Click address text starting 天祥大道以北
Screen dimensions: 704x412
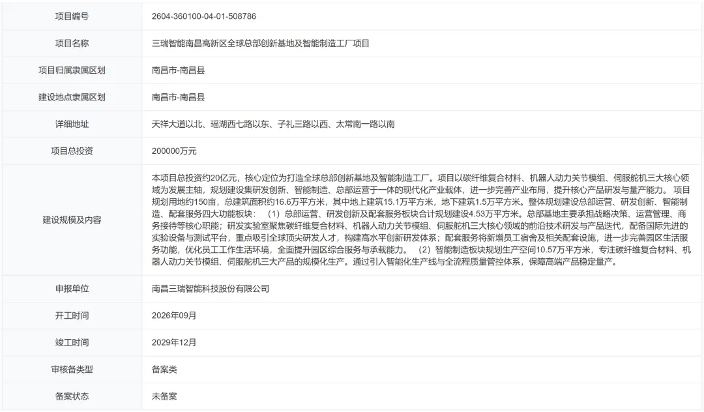tap(273, 125)
